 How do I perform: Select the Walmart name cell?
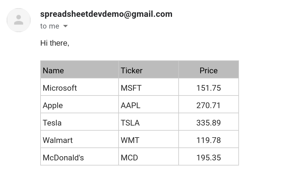80,139
